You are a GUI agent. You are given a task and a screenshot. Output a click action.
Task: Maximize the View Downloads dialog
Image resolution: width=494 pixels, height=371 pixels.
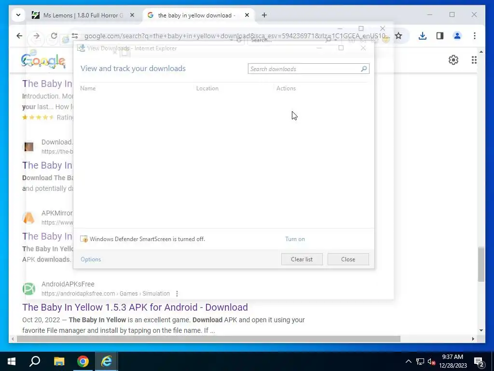tap(341, 48)
